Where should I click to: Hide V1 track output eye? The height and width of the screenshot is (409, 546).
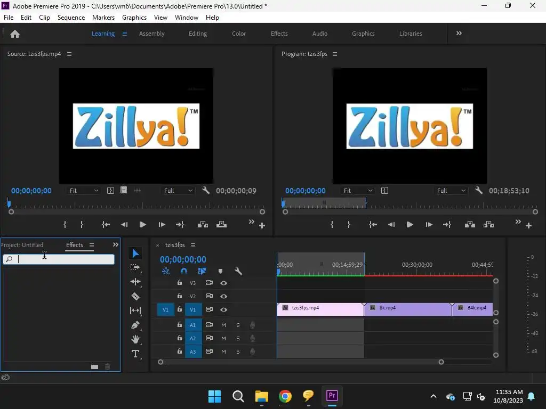point(223,309)
